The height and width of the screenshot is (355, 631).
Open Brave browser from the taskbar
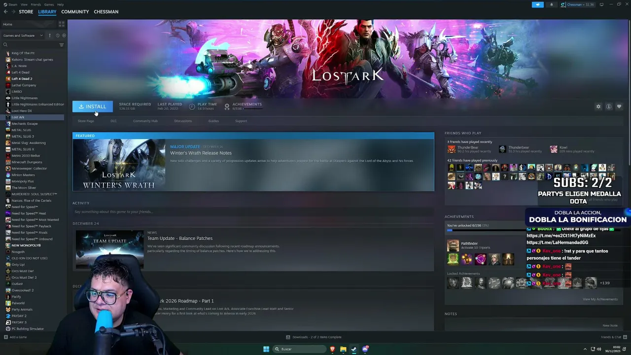[x=332, y=349]
